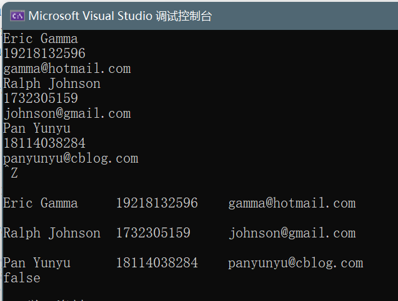Viewport: 398px width, 301px height.
Task: Click the standalone input line 'Ralph Johnson'
Action: point(52,84)
